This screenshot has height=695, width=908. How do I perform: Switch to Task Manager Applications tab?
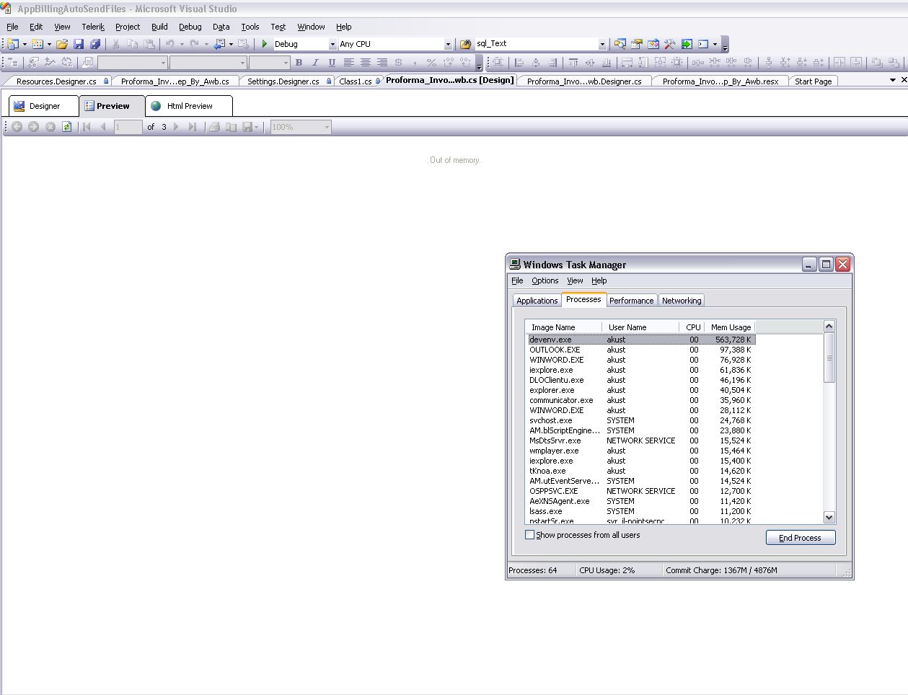(x=537, y=301)
